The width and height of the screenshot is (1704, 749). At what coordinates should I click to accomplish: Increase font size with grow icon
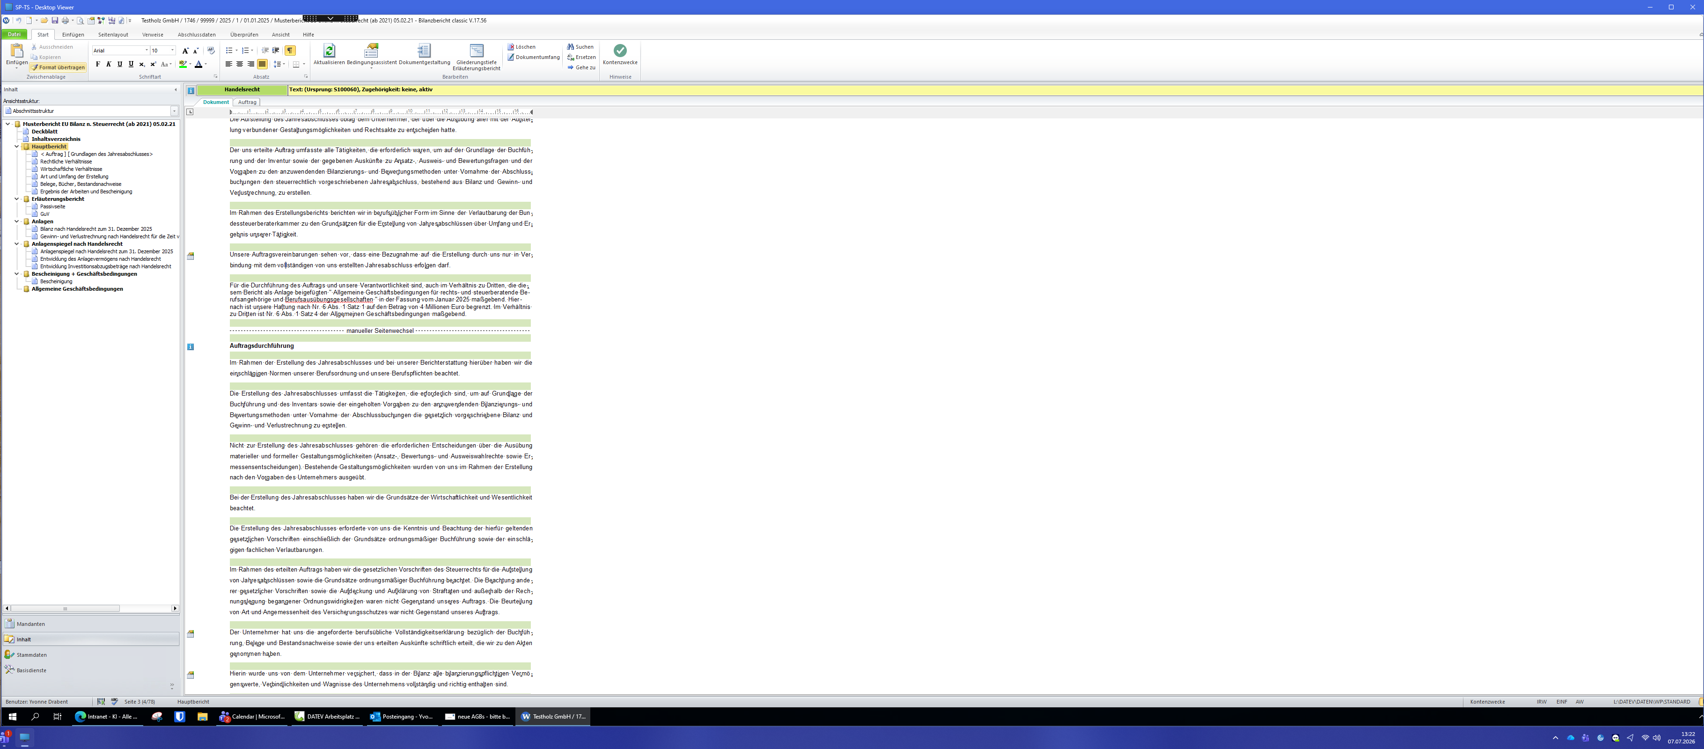pos(185,50)
